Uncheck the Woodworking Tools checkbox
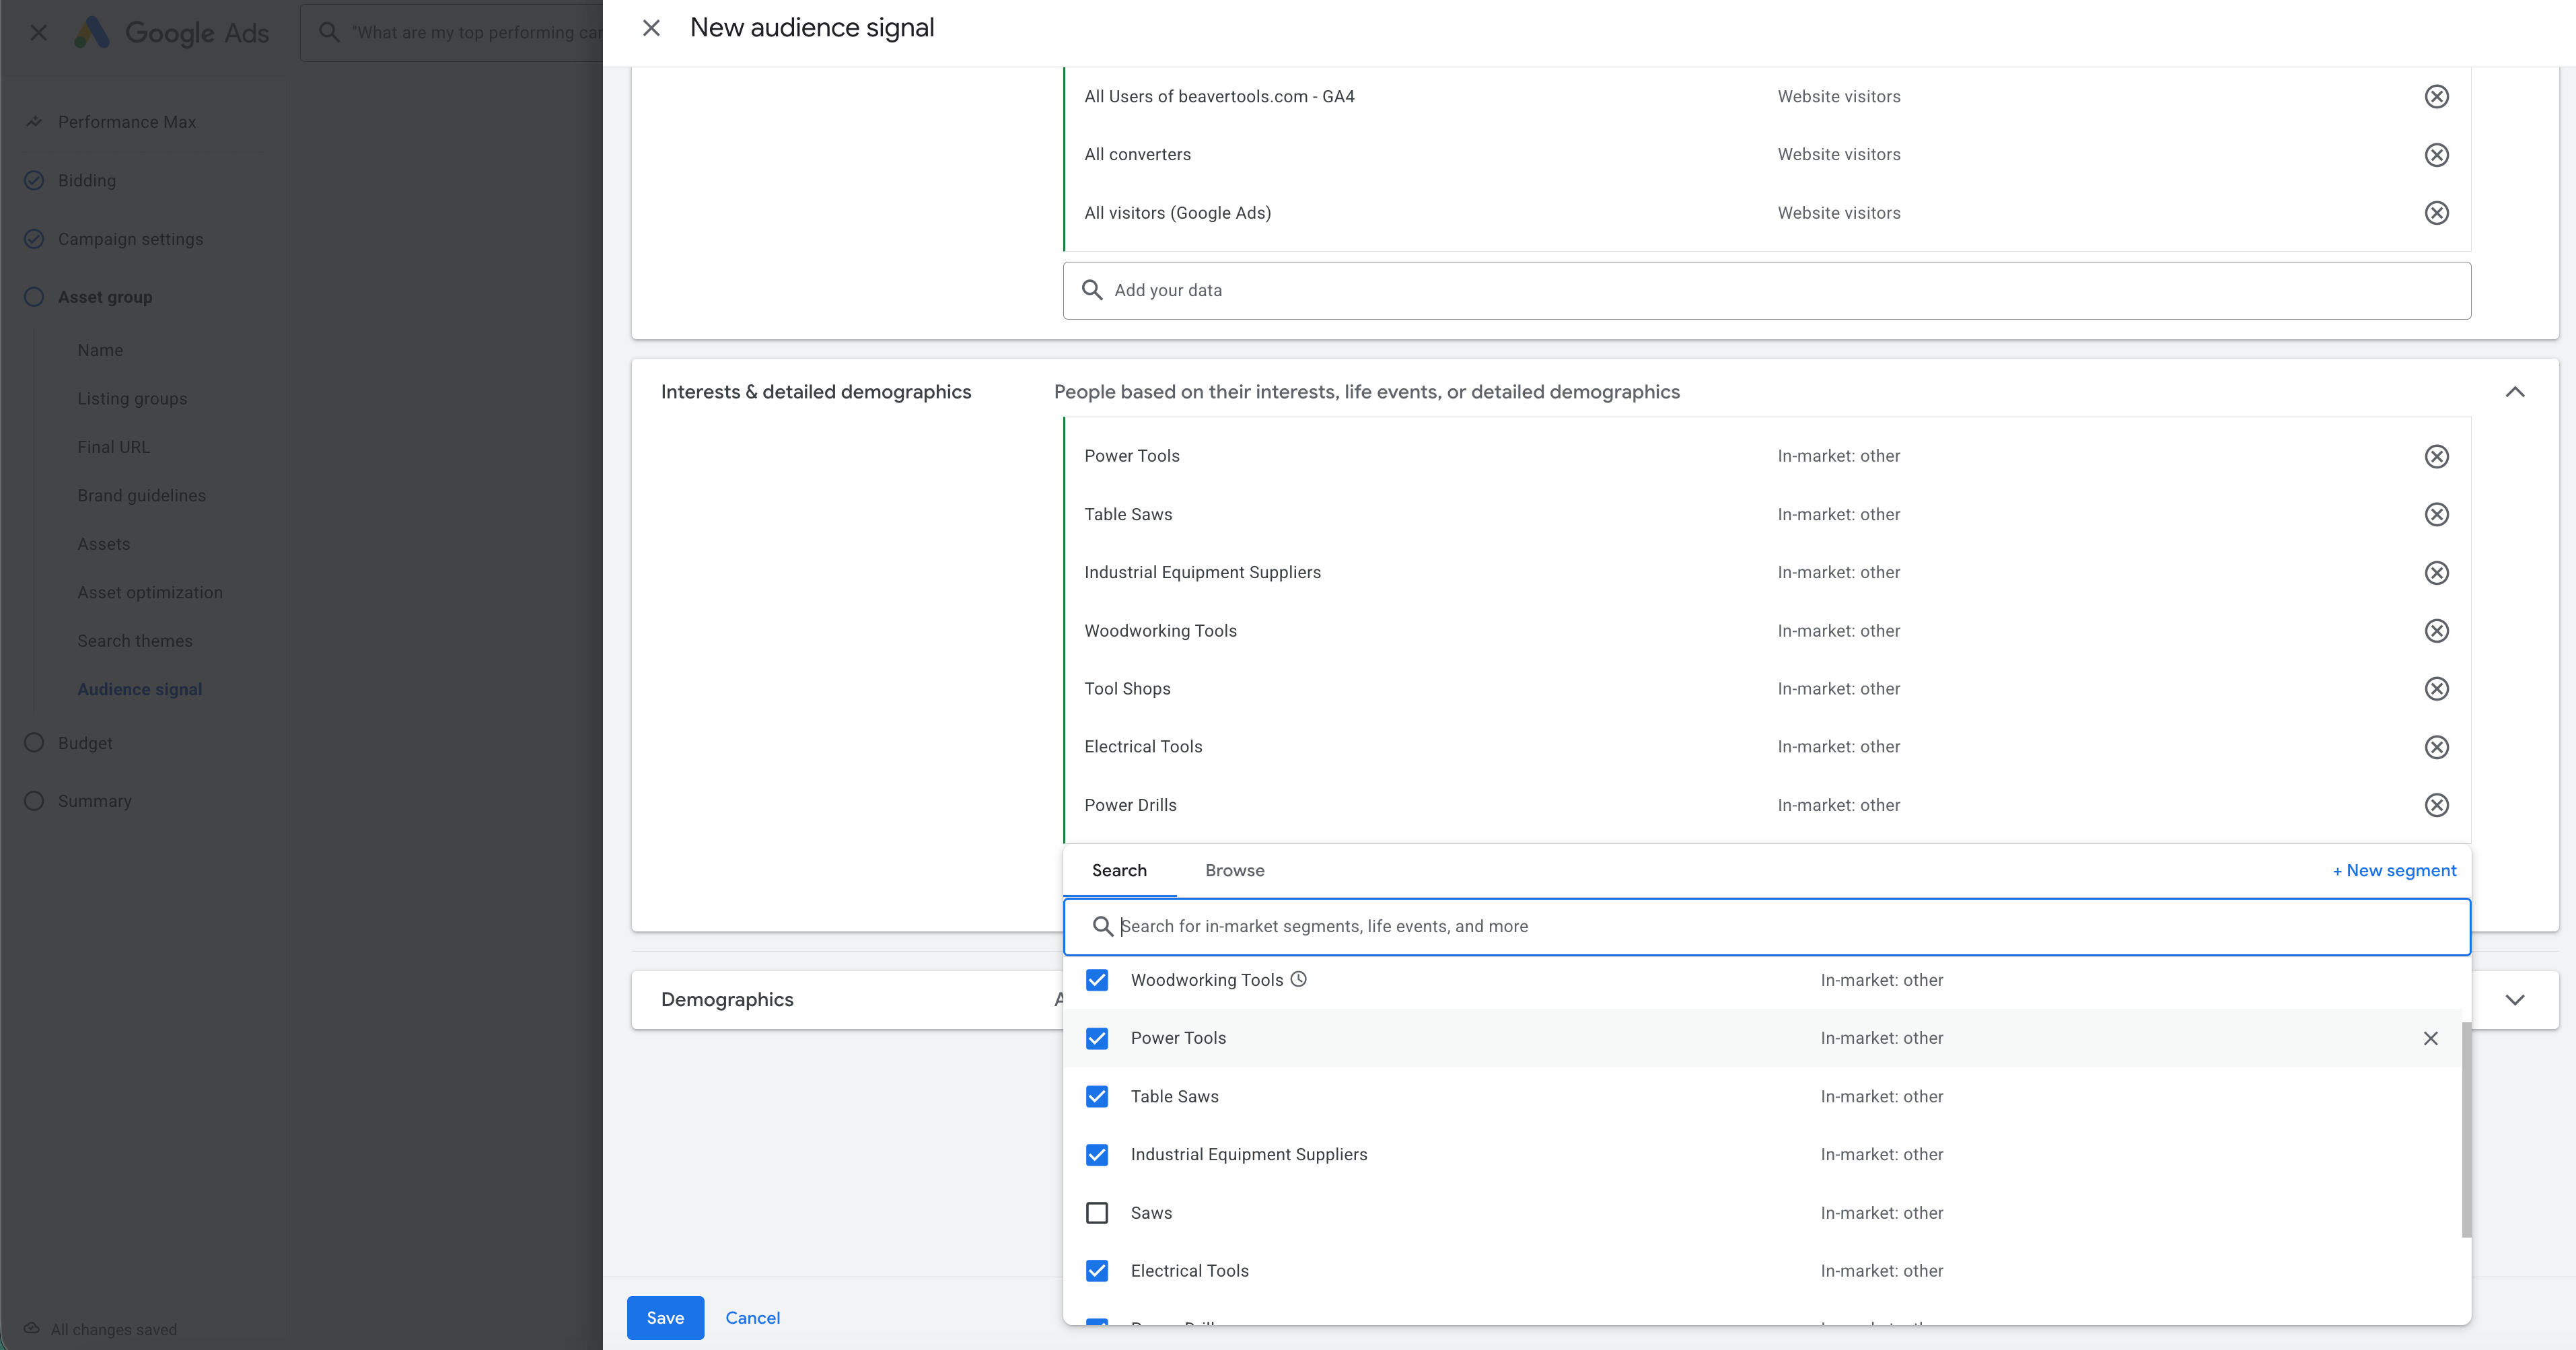This screenshot has height=1350, width=2576. point(1097,980)
